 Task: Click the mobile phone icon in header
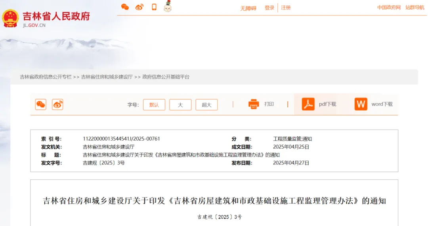click(154, 7)
